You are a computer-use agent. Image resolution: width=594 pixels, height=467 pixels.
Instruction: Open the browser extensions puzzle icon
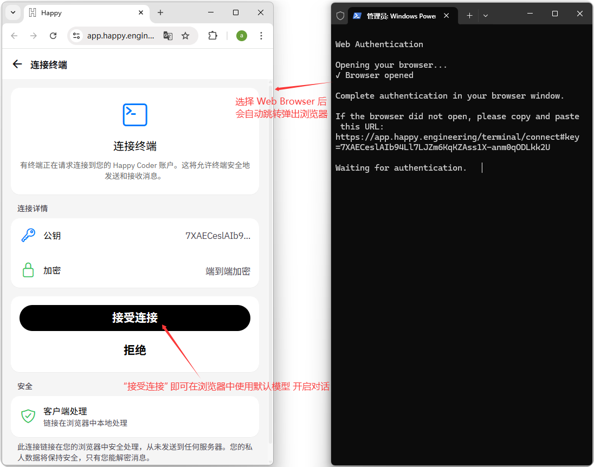click(x=213, y=36)
